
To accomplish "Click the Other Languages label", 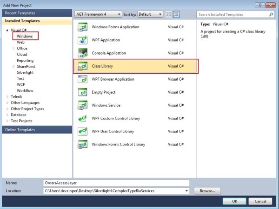I will 25,103.
